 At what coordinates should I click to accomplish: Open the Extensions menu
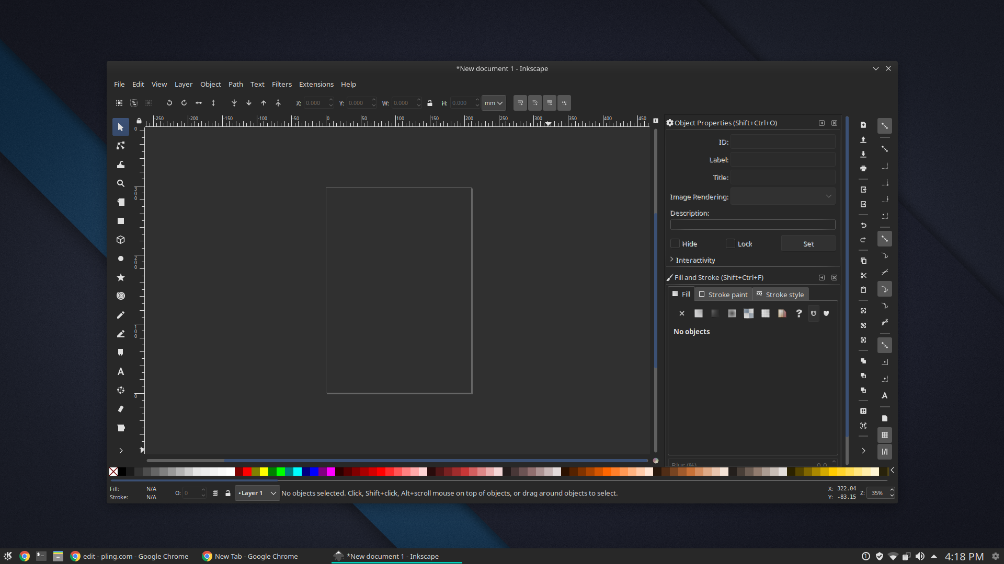point(316,85)
